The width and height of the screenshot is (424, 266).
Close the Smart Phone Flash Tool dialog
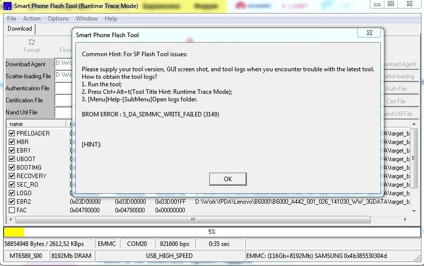click(x=369, y=33)
